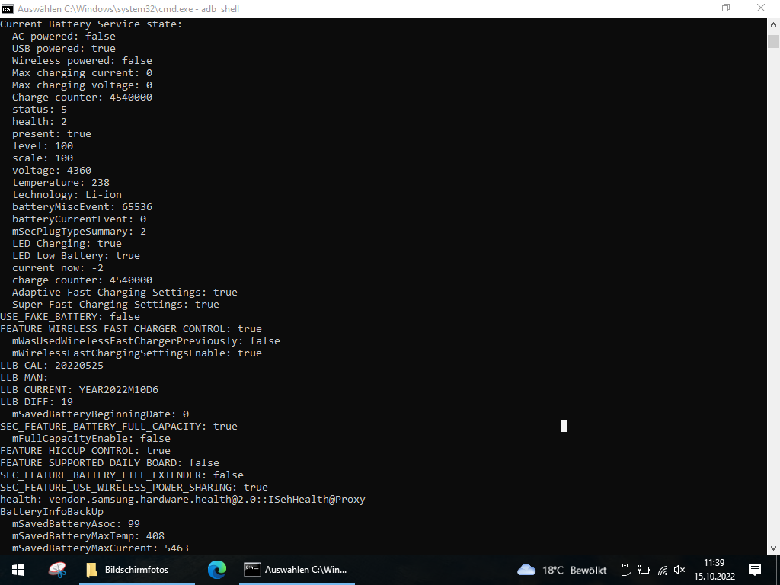
Task: Unmute the muted speaker volume icon
Action: [x=680, y=570]
